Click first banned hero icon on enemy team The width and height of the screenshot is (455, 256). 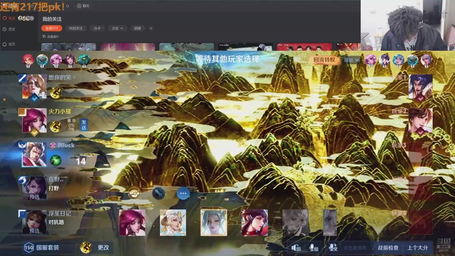[x=371, y=60]
